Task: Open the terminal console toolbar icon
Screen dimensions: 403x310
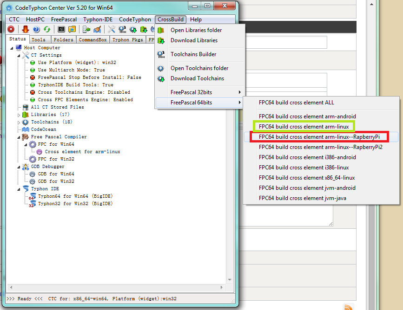Action: coord(61,29)
